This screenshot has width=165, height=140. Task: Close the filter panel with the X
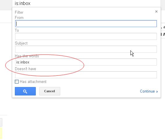pos(156,11)
